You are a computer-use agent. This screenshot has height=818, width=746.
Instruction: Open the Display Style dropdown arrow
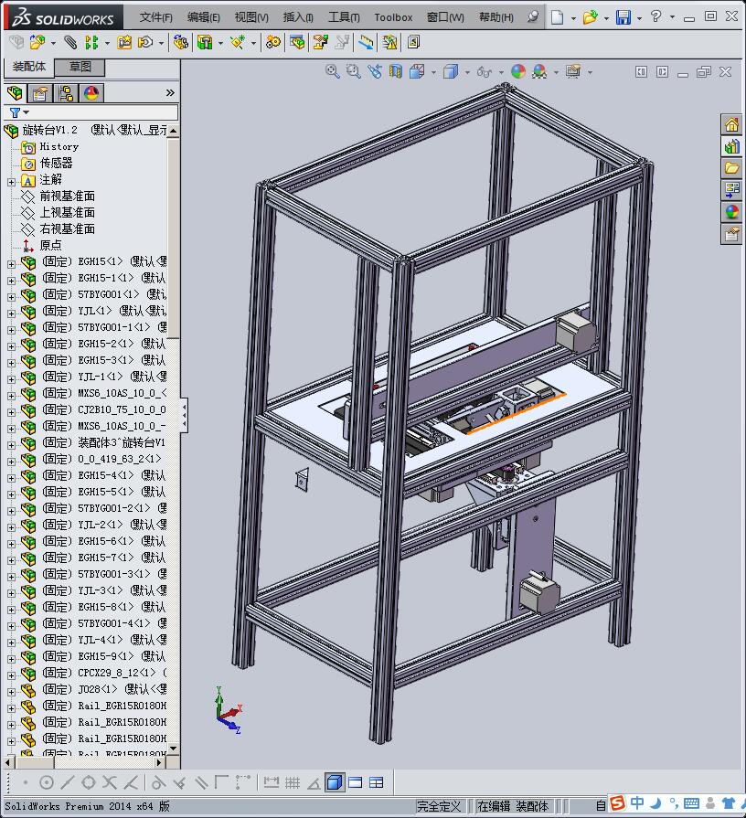[467, 72]
